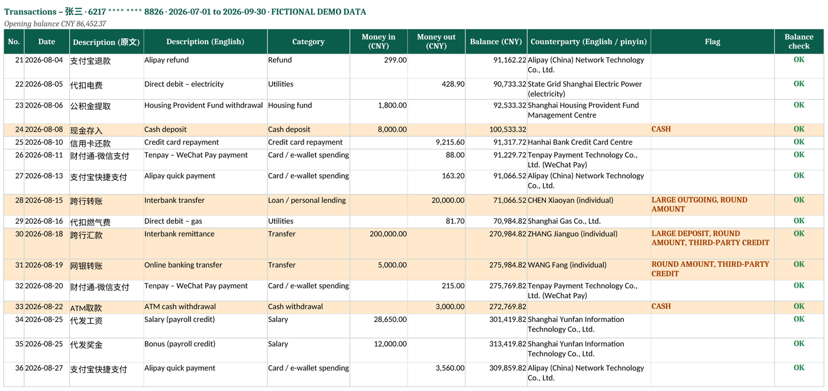Click the 'Date' column header
The height and width of the screenshot is (391, 828).
click(47, 41)
